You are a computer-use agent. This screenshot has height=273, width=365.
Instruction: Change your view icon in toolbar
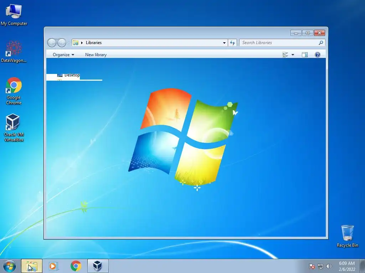click(285, 55)
